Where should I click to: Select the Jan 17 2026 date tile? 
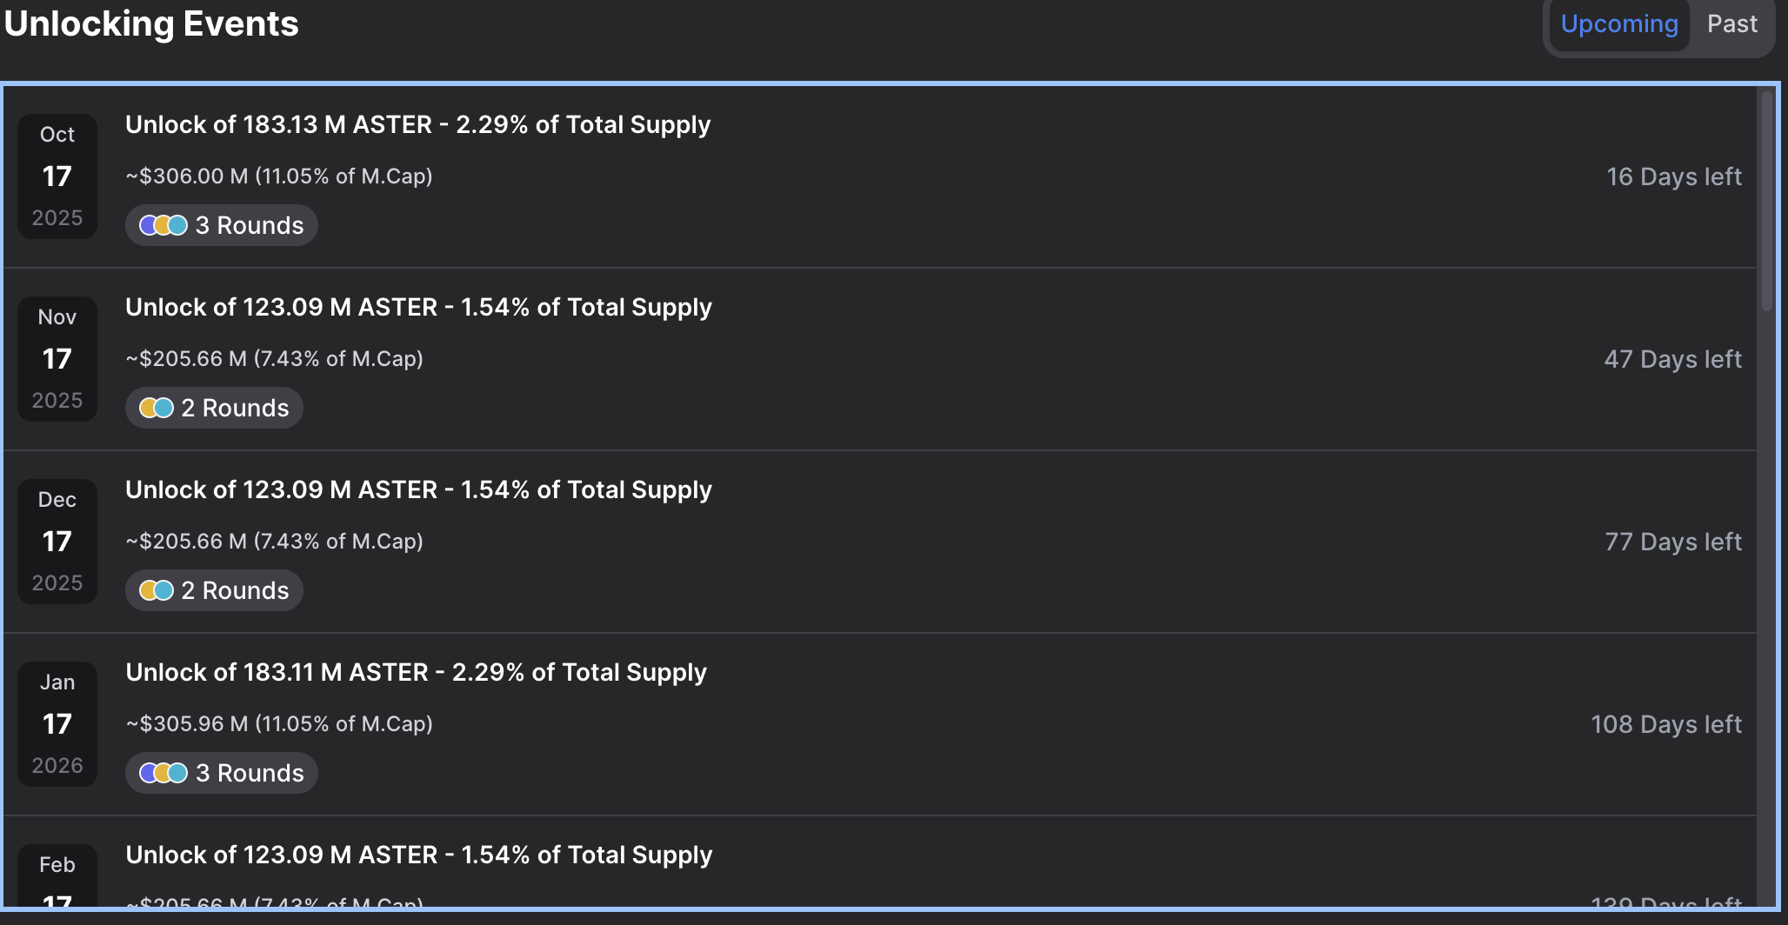click(57, 724)
